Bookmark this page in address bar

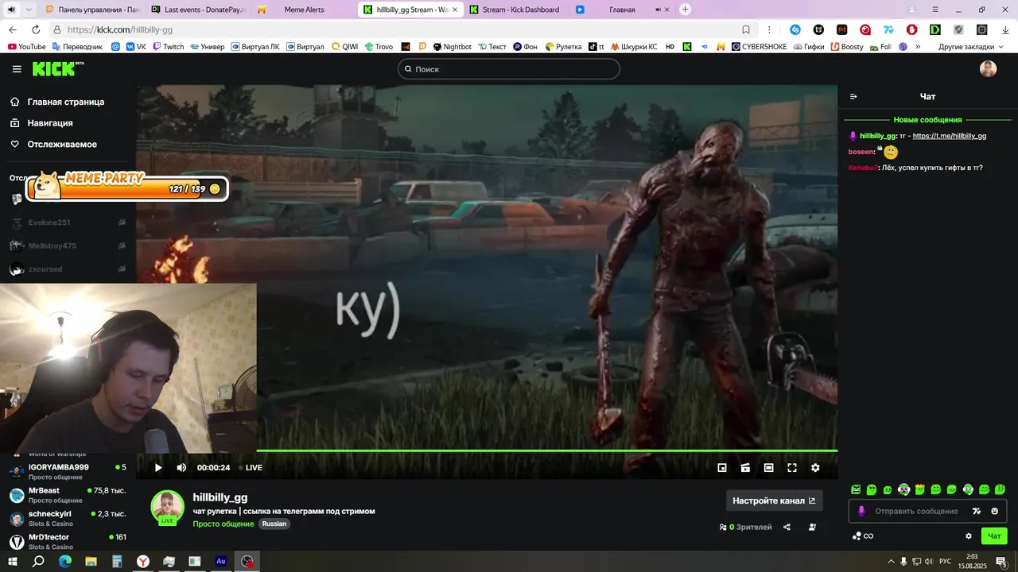click(746, 29)
